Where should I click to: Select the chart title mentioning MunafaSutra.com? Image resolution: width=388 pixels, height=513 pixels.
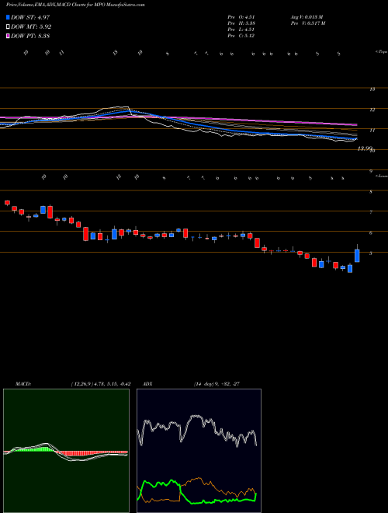75,5
